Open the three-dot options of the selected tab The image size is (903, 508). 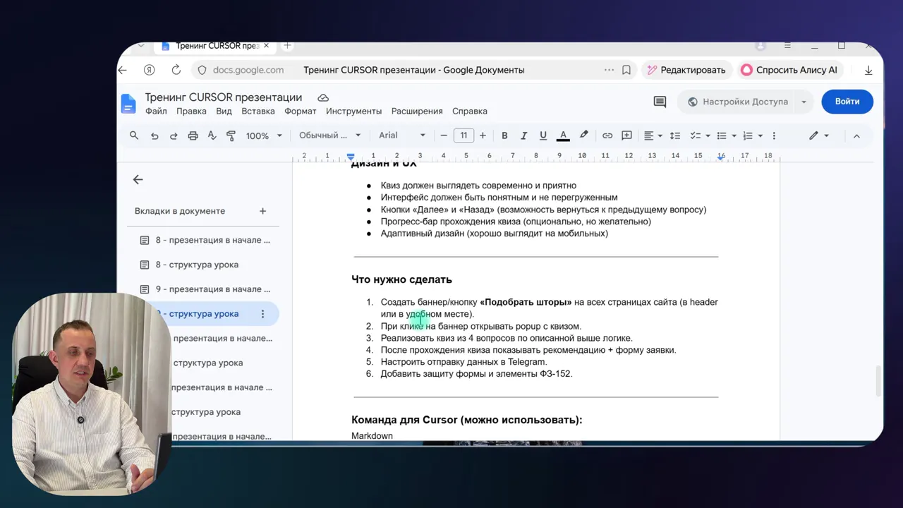262,314
